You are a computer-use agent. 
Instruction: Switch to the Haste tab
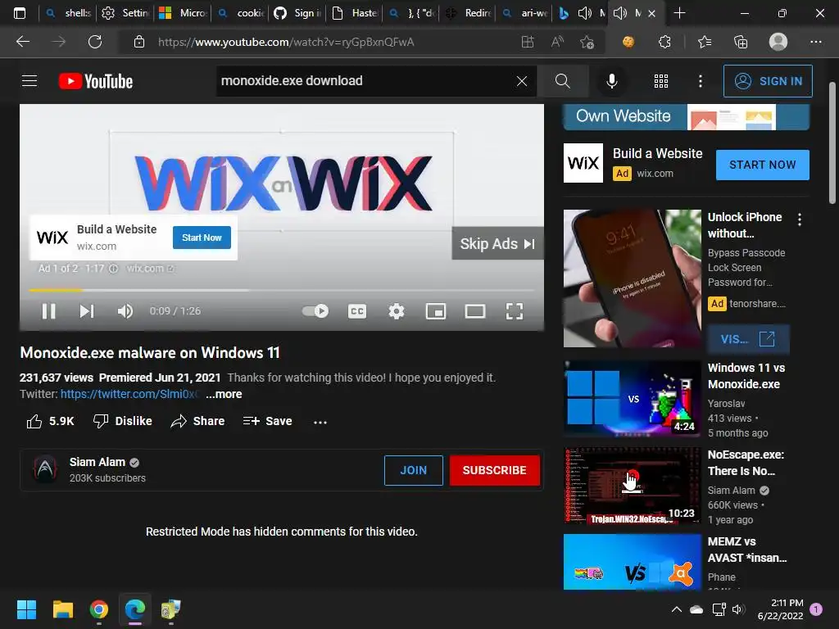pos(354,13)
